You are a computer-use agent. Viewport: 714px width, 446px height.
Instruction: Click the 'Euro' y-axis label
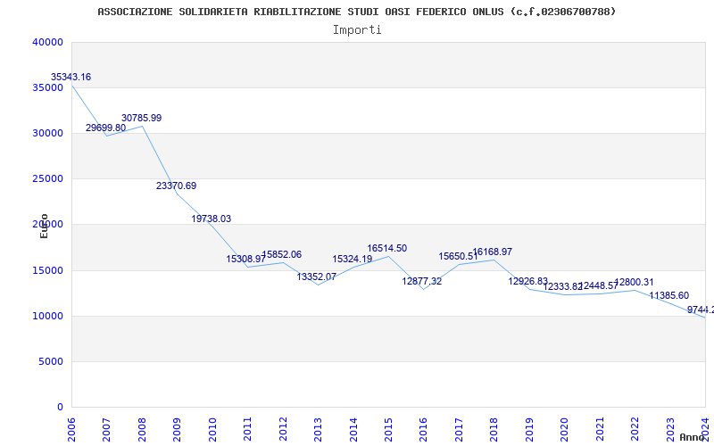pos(44,226)
